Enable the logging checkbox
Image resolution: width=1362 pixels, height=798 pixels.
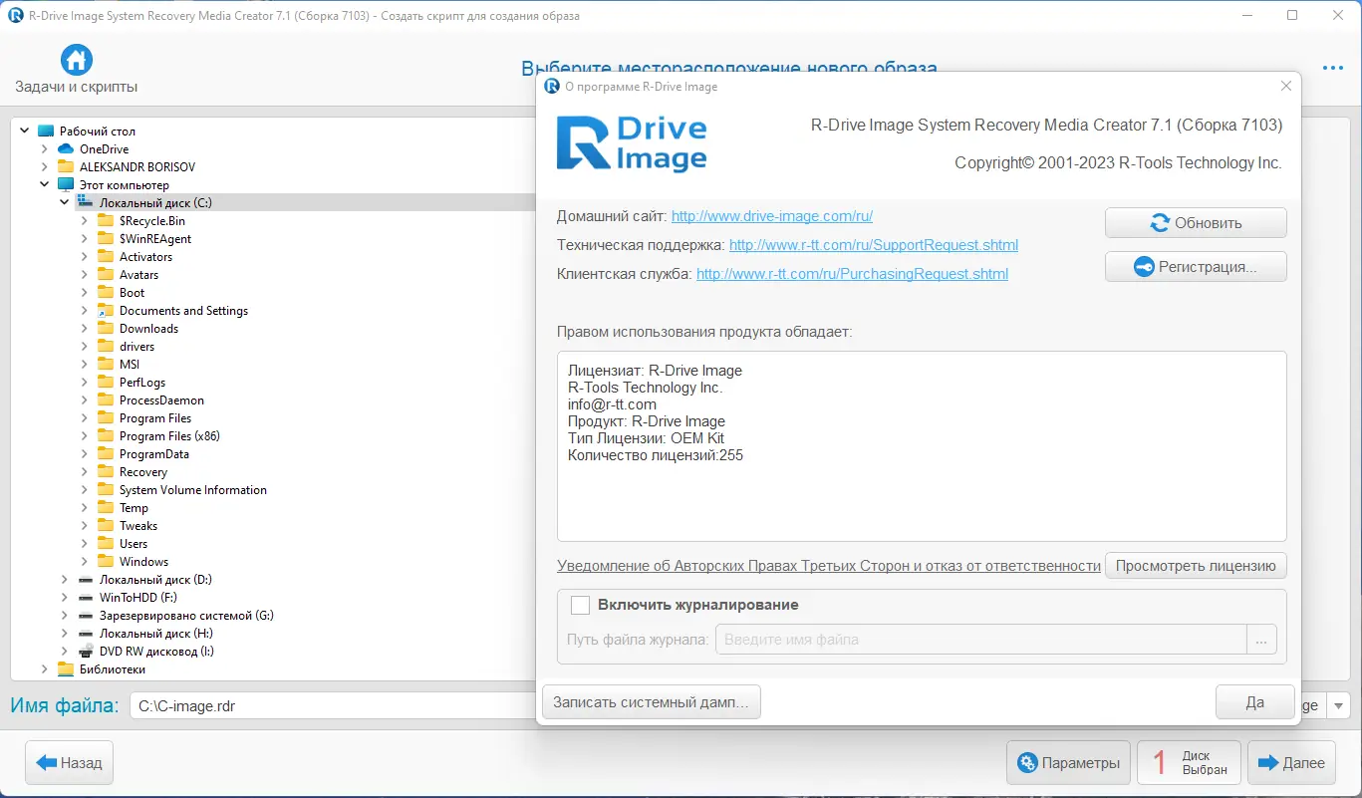click(580, 605)
